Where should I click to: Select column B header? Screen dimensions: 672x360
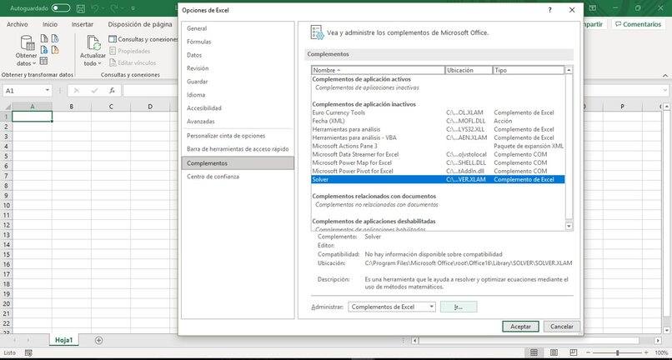tap(72, 107)
